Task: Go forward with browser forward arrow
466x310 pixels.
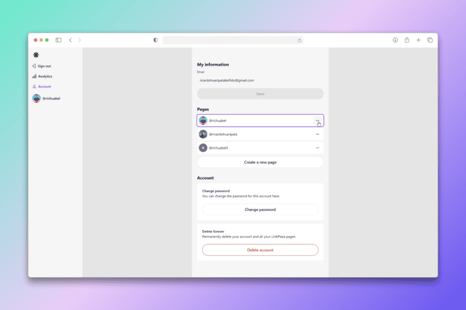Action: (x=80, y=40)
